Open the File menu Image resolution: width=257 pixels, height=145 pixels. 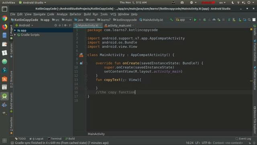12,14
